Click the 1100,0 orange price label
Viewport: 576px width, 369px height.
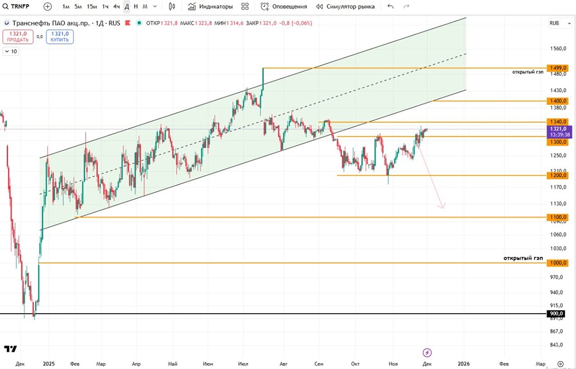(557, 218)
